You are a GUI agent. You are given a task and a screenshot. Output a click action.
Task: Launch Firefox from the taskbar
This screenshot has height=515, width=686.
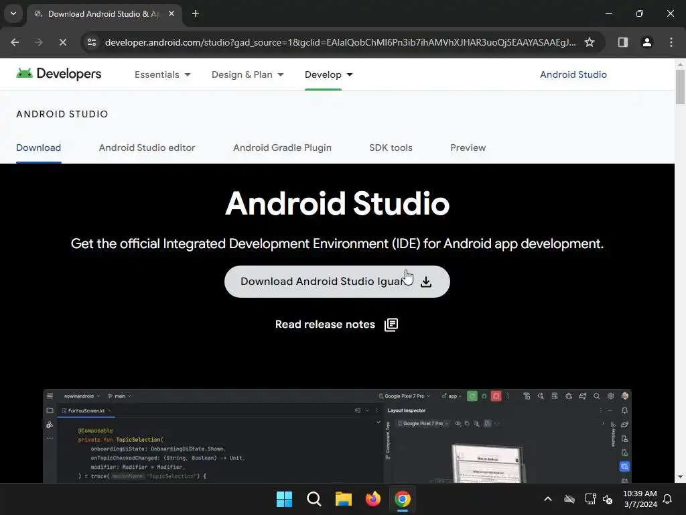point(372,499)
